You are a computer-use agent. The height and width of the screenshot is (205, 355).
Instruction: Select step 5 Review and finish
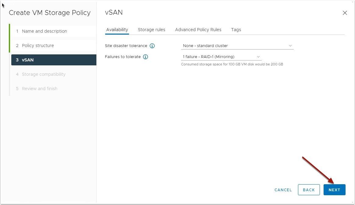[54, 89]
